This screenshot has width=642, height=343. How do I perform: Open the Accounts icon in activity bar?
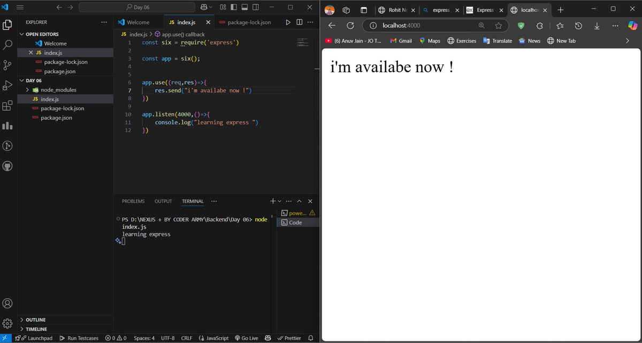7,303
